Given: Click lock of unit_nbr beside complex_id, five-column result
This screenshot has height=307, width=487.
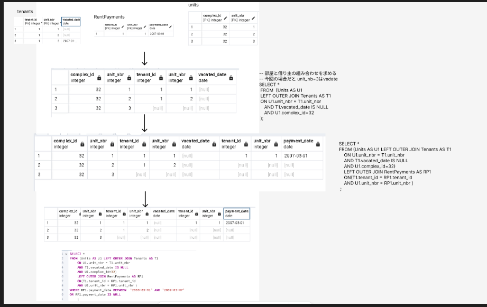Looking at the screenshot, I should pyautogui.click(x=129, y=78).
